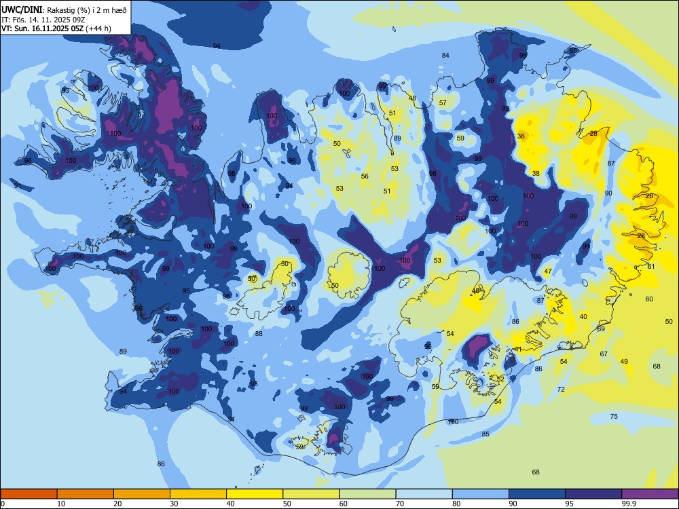Click the humidity value '52' on the map

(500, 379)
